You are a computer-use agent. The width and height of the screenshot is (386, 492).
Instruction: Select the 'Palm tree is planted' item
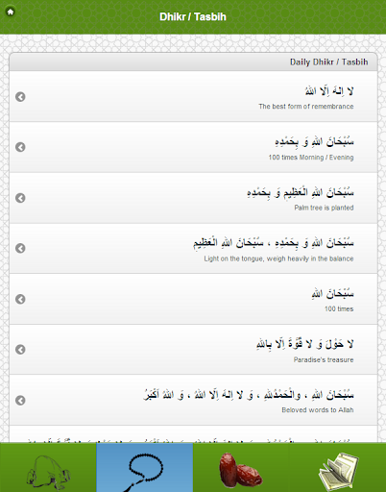(x=193, y=198)
